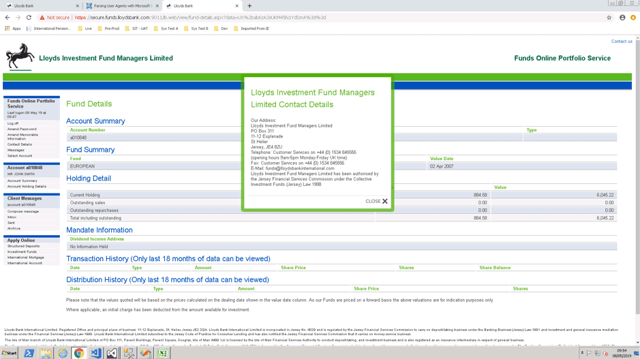Open Messages in sidebar

16,150
